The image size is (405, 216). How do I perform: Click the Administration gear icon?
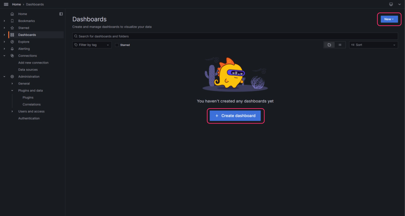(x=12, y=77)
